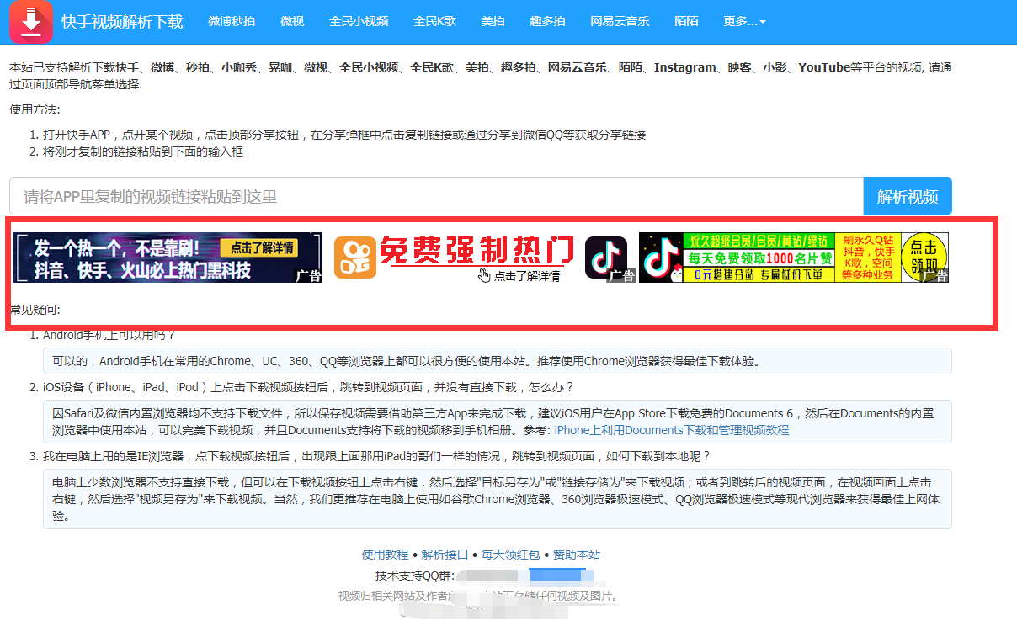Viewport: 1017px width, 632px height.
Task: Open the 微博秒拍 nav item
Action: [x=232, y=22]
